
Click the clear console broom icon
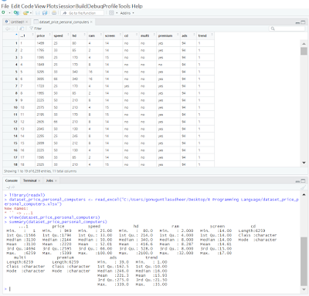point(303,187)
